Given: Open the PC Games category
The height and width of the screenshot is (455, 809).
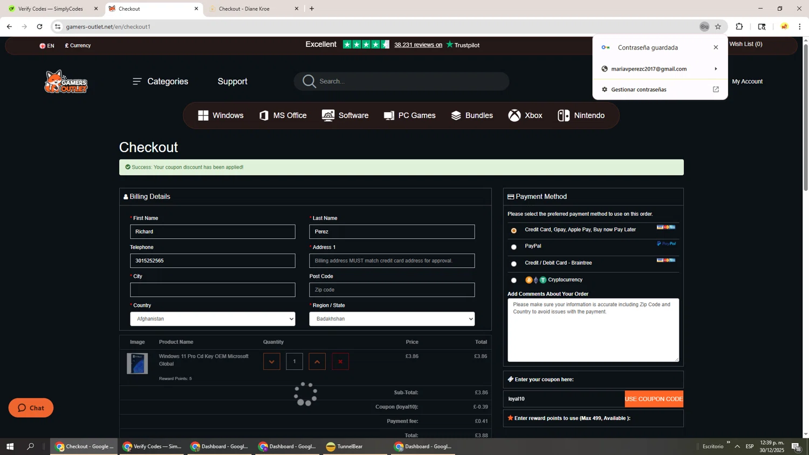Looking at the screenshot, I should (x=410, y=115).
